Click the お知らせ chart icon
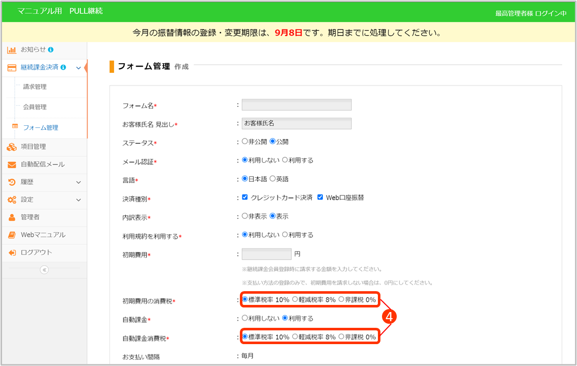This screenshot has width=577, height=366. point(11,50)
